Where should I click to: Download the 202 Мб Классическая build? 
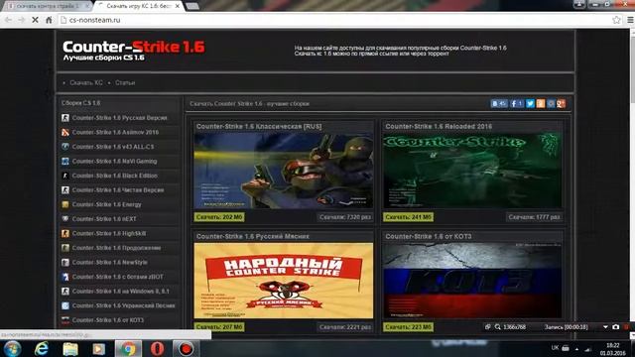[x=219, y=217]
